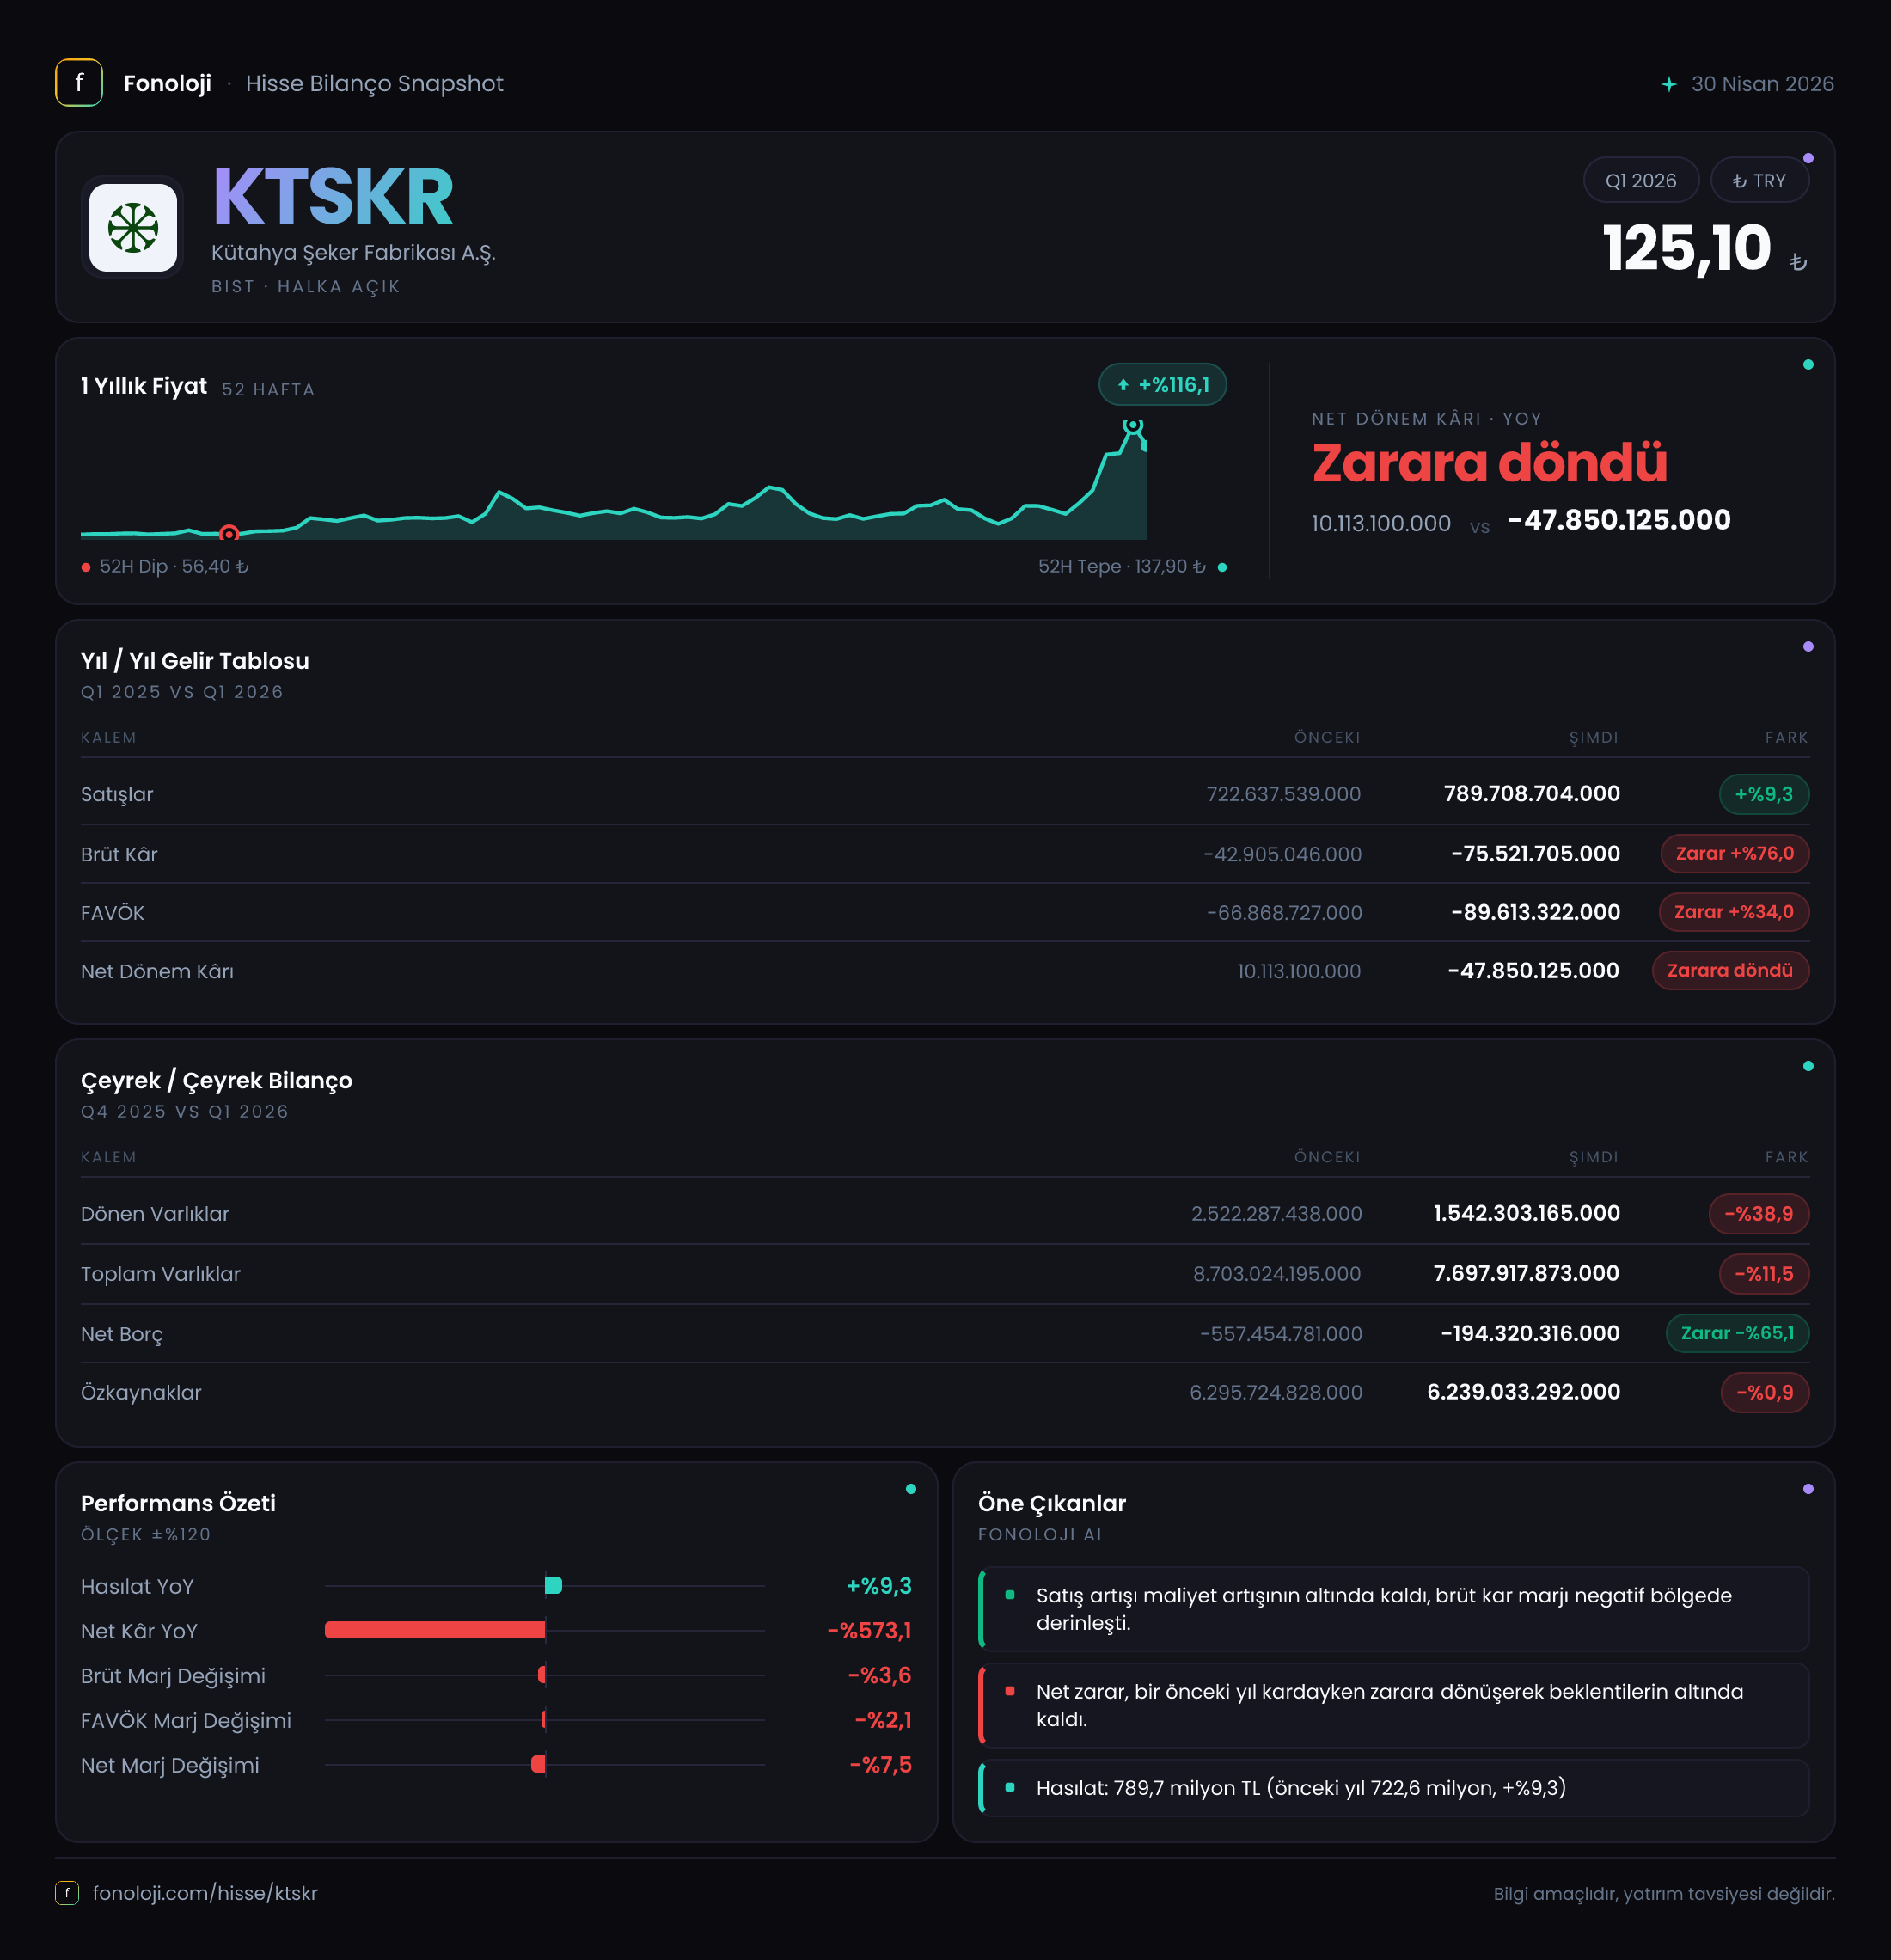This screenshot has width=1891, height=1960.
Task: Click the teal Hasılat YoY bar
Action: pos(553,1585)
